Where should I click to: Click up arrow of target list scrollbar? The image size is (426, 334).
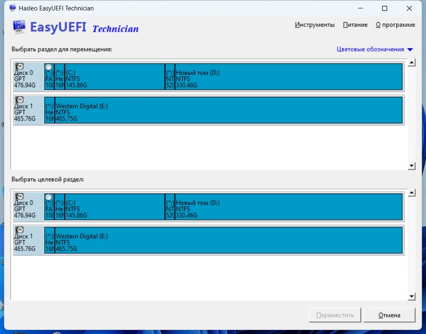pos(412,193)
